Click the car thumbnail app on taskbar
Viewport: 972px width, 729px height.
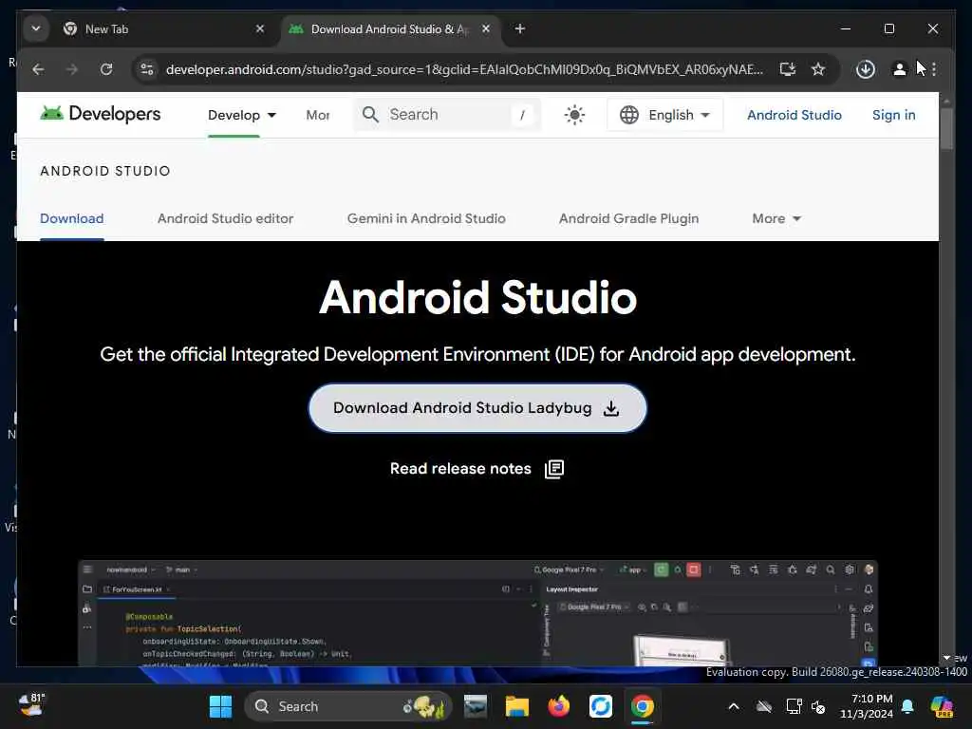pyautogui.click(x=475, y=706)
